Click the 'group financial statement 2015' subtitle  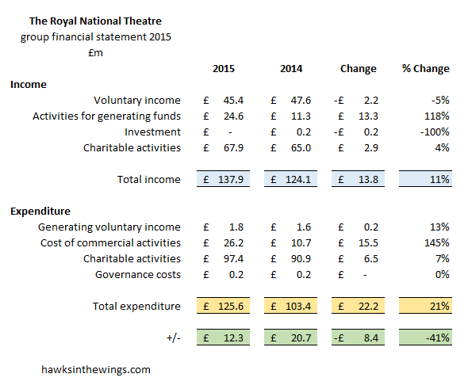[95, 37]
